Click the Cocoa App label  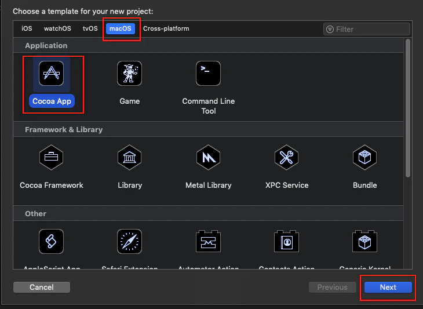[52, 101]
